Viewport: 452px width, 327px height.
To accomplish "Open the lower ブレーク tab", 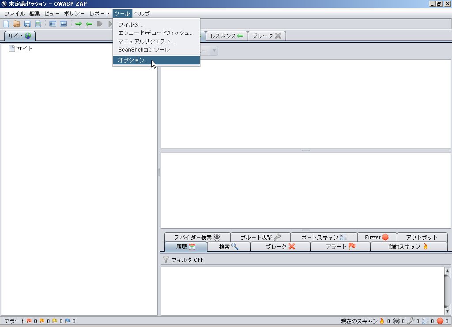I will pyautogui.click(x=280, y=247).
